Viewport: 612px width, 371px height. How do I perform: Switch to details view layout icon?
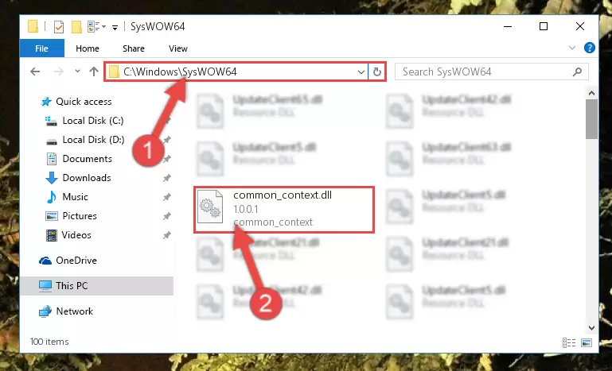569,342
